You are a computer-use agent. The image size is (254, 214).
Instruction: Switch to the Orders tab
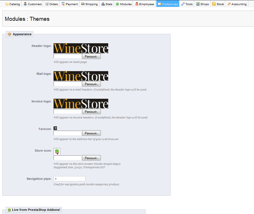51,4
